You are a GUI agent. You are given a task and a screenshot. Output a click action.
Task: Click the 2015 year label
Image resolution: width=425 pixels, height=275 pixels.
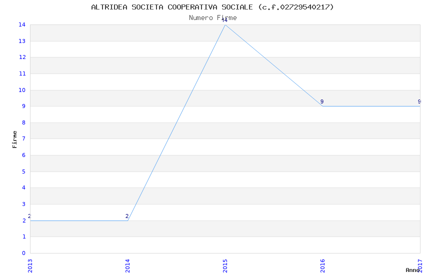pos(225,266)
